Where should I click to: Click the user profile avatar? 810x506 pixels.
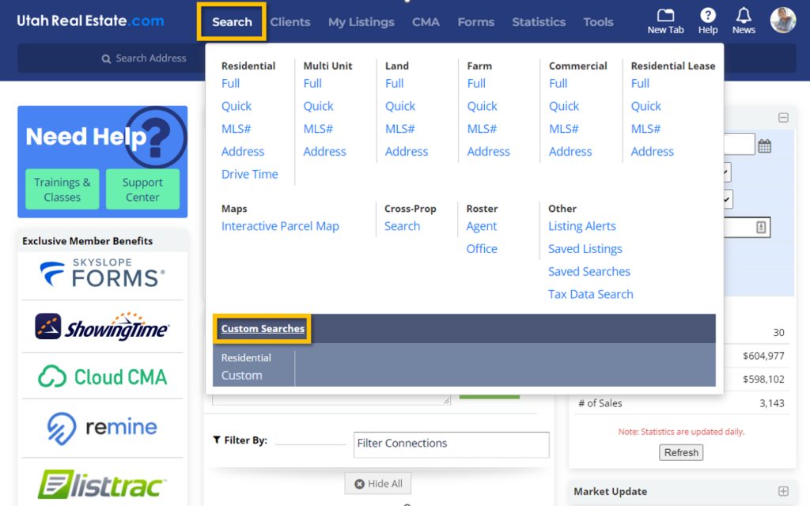click(x=783, y=21)
